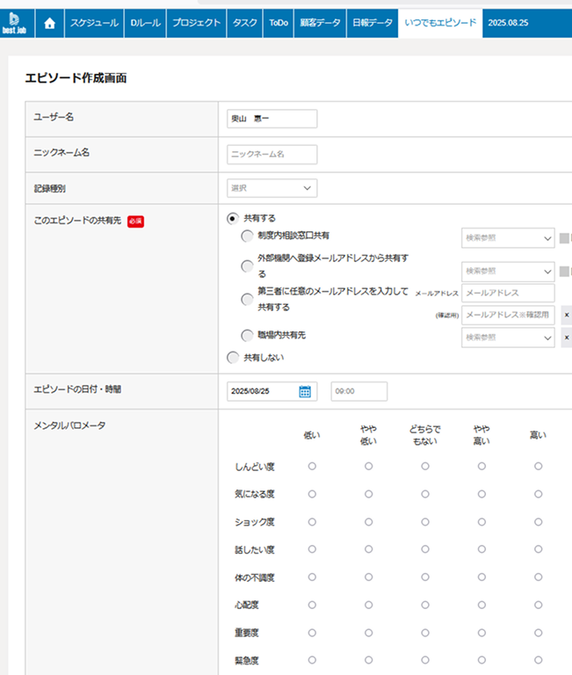Click the 09:00 time input field
Screen dimensions: 572x675
358,392
